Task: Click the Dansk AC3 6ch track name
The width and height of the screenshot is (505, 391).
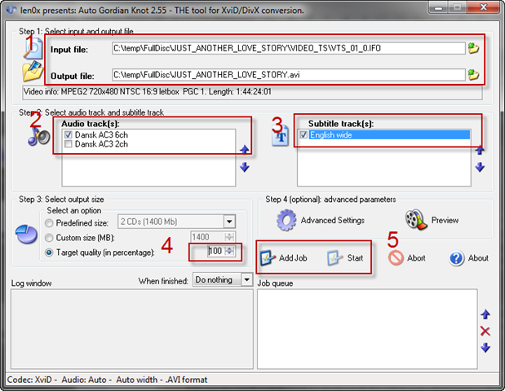Action: 101,134
